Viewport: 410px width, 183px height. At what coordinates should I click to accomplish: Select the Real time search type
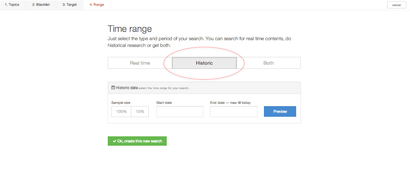140,63
